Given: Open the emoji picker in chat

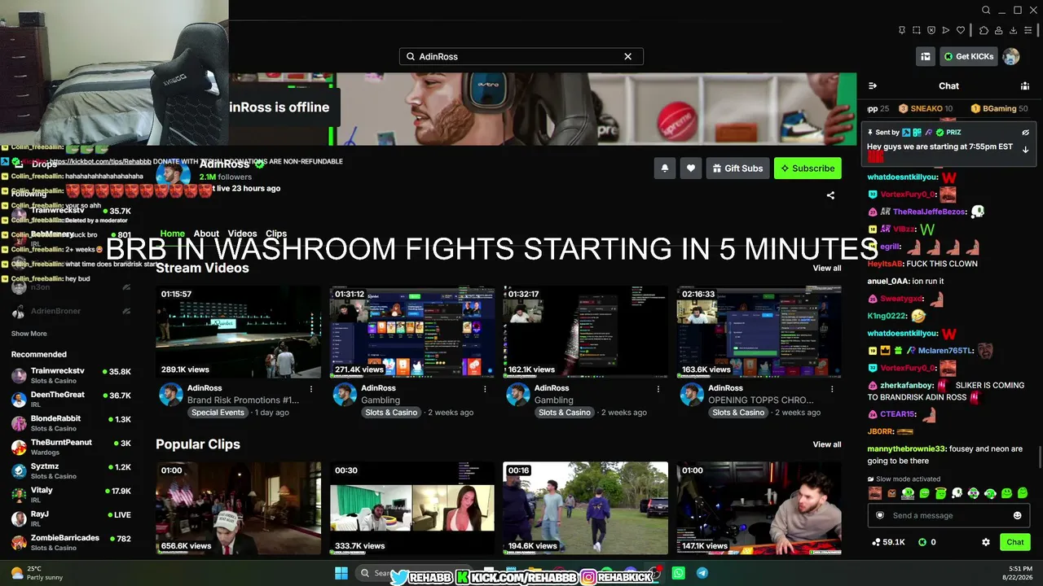Looking at the screenshot, I should click(1017, 515).
